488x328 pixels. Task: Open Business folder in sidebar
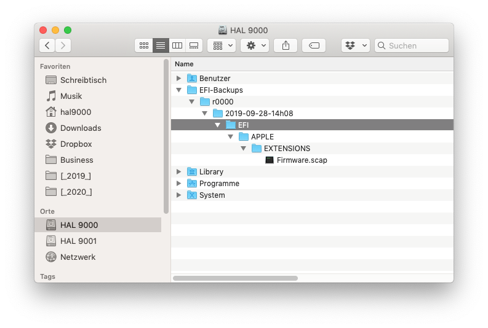[x=98, y=160]
